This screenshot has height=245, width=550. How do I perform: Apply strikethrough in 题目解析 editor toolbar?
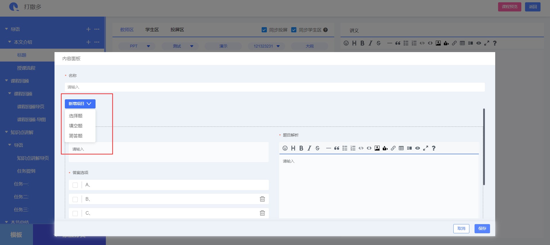tap(317, 148)
